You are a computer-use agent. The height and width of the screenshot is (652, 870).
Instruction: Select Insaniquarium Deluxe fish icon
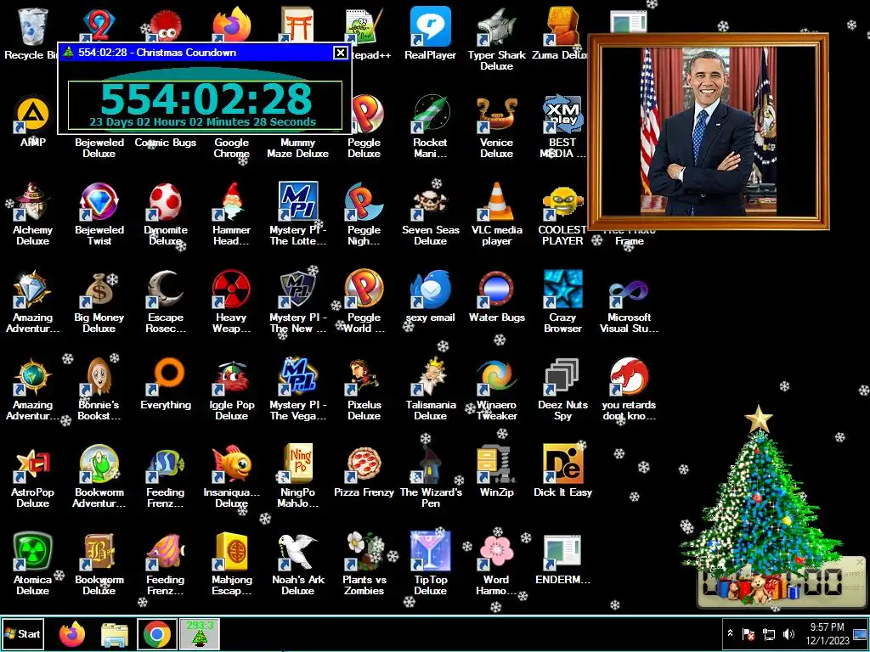tap(231, 464)
